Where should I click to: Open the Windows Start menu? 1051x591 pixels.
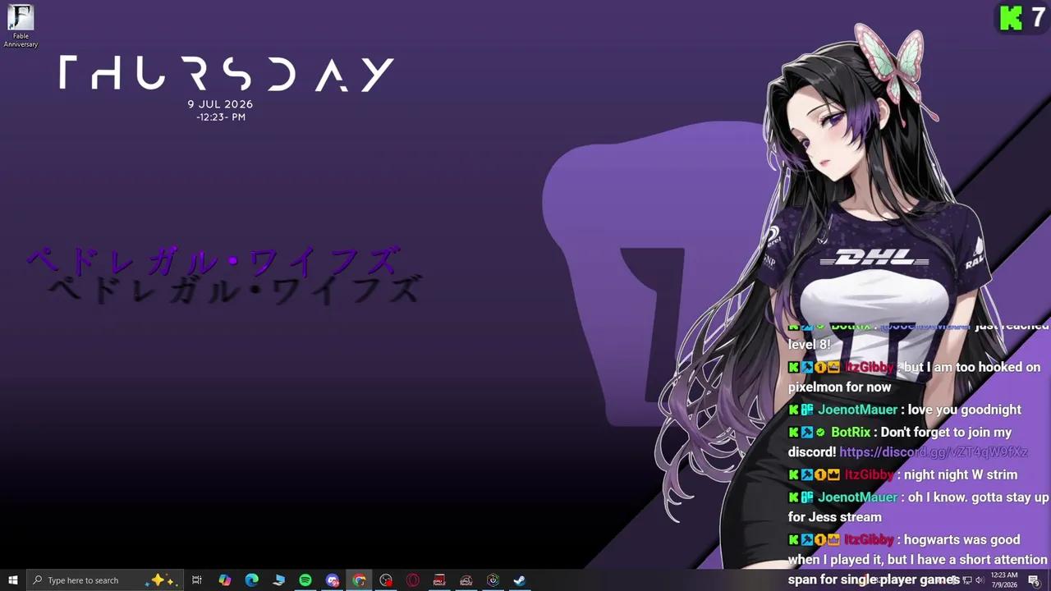click(x=13, y=580)
